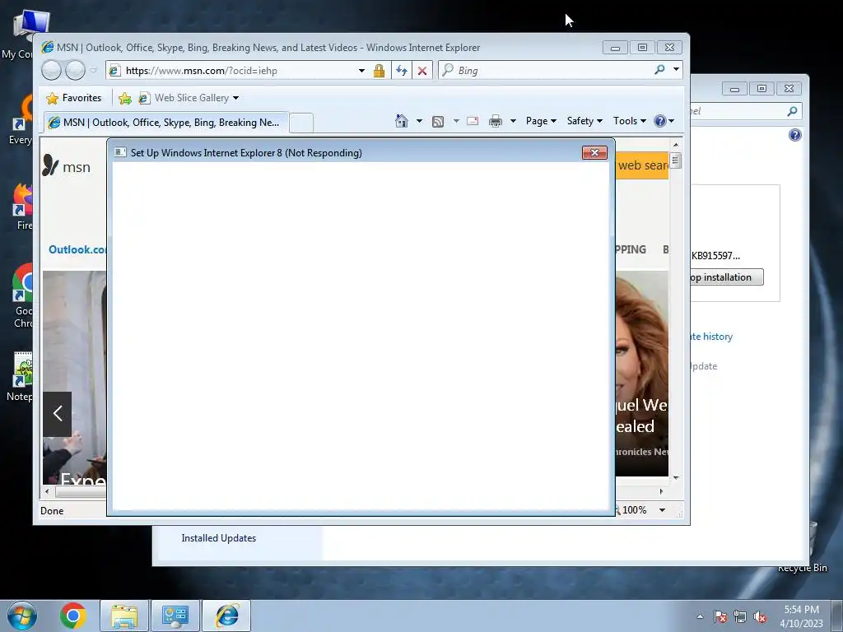
Task: Open the Web Slice Gallery dropdown
Action: [189, 98]
